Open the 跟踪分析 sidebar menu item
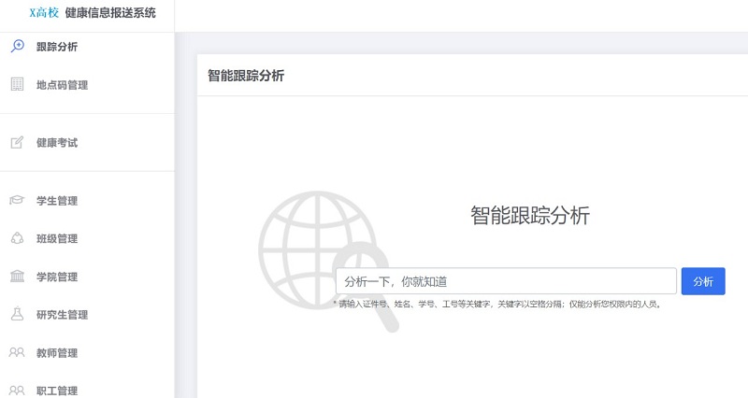This screenshot has width=748, height=398. tap(57, 47)
